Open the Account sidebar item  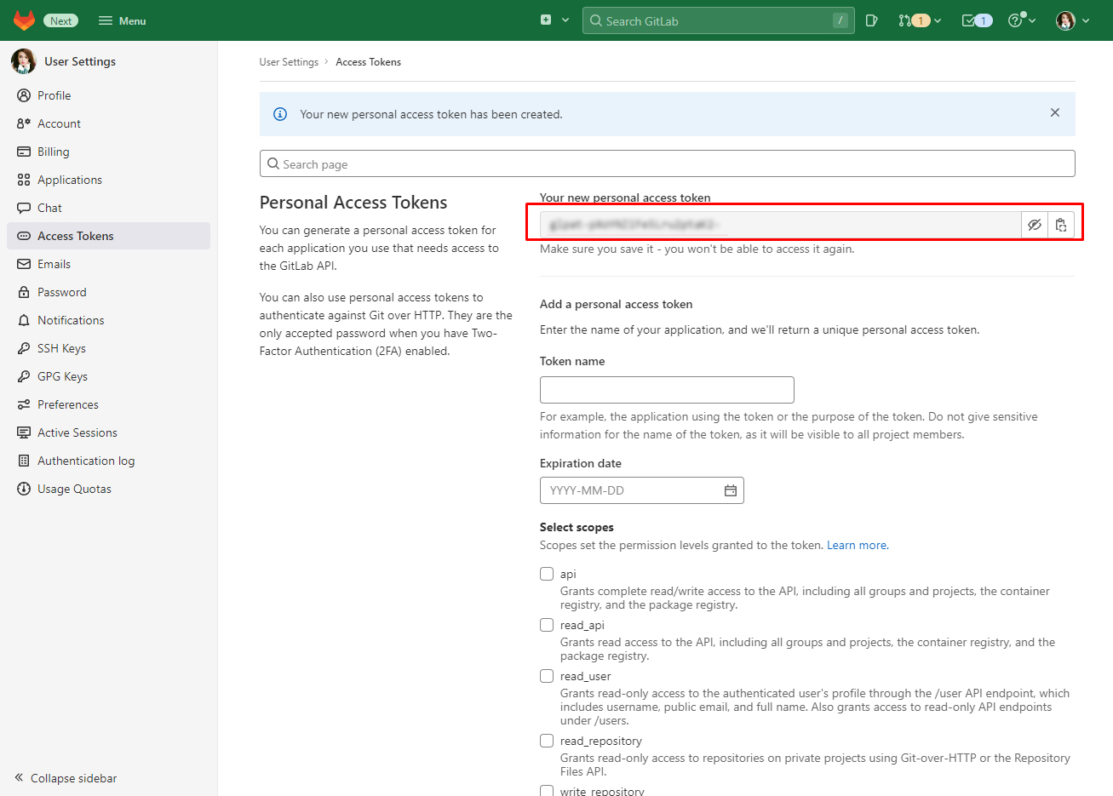tap(108, 123)
